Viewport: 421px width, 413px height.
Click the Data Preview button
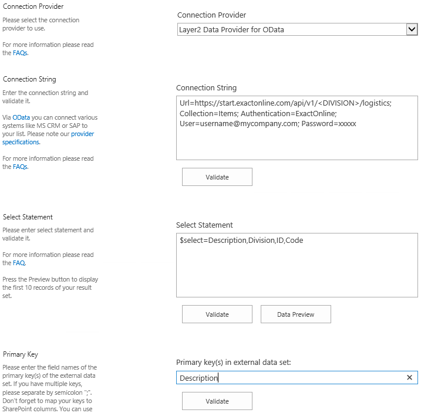tap(295, 314)
